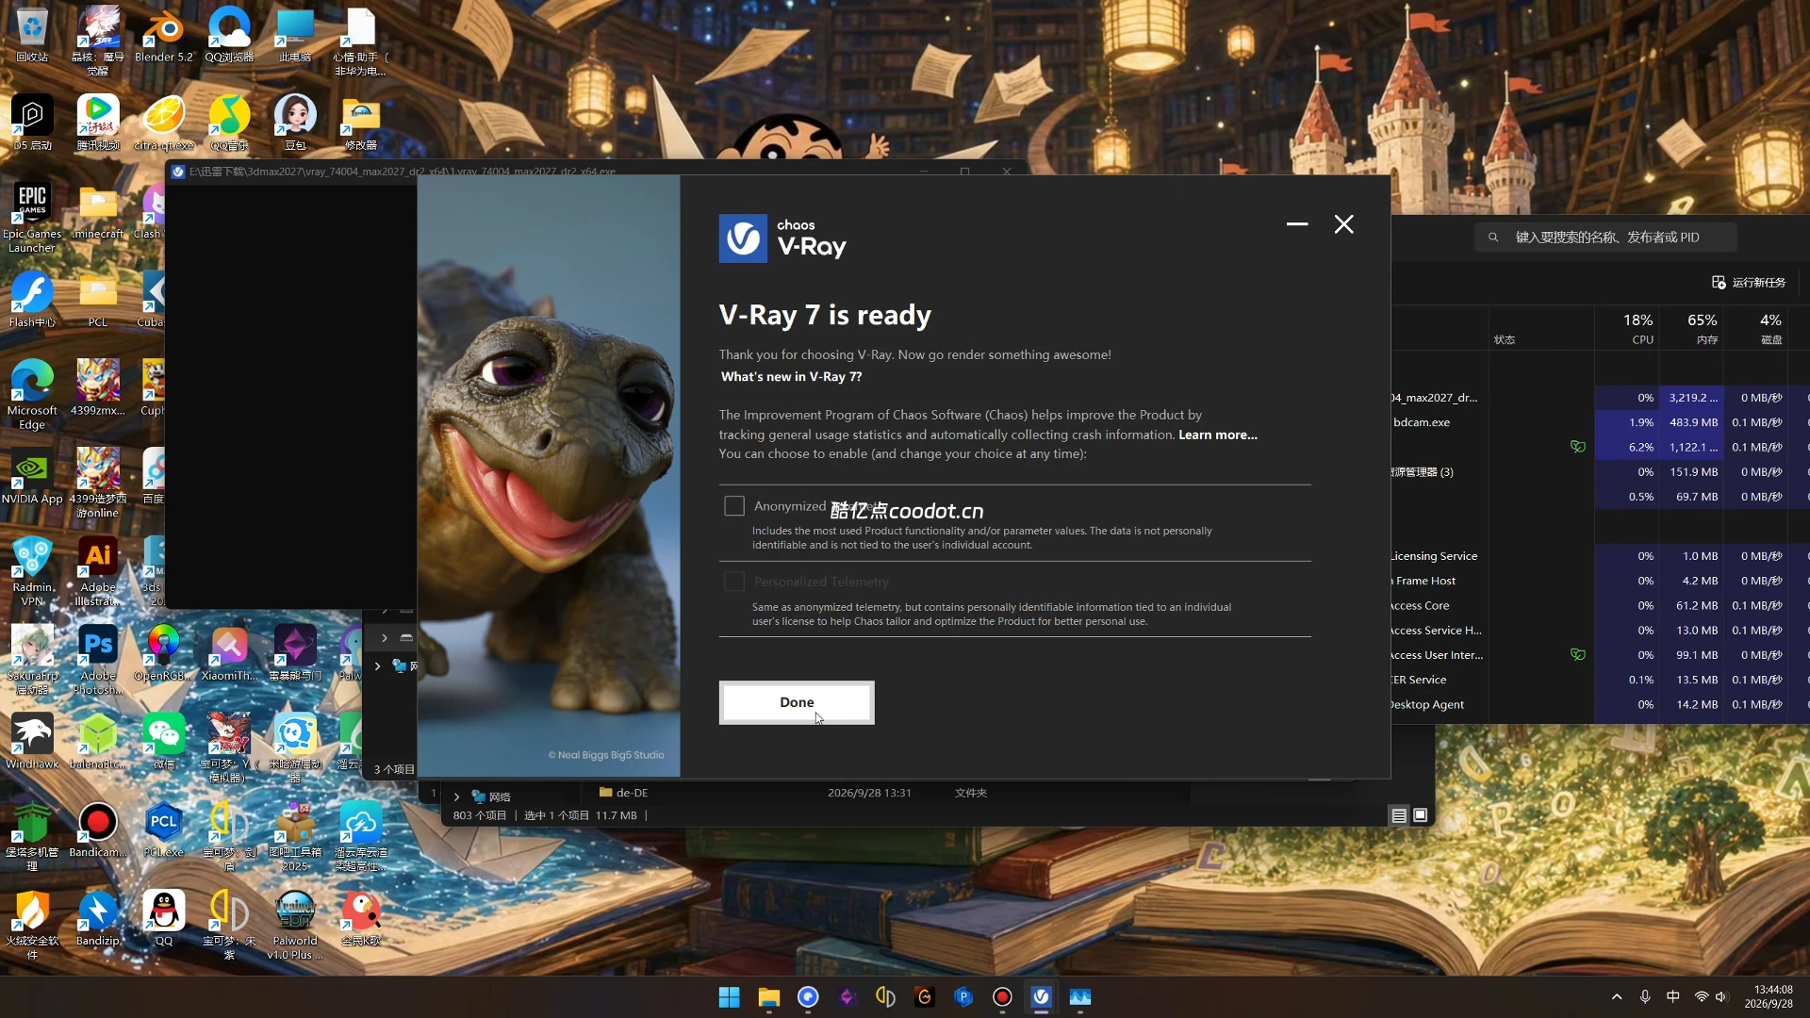The height and width of the screenshot is (1018, 1810).
Task: Open the Adobe Illustrator desktop icon
Action: [98, 570]
